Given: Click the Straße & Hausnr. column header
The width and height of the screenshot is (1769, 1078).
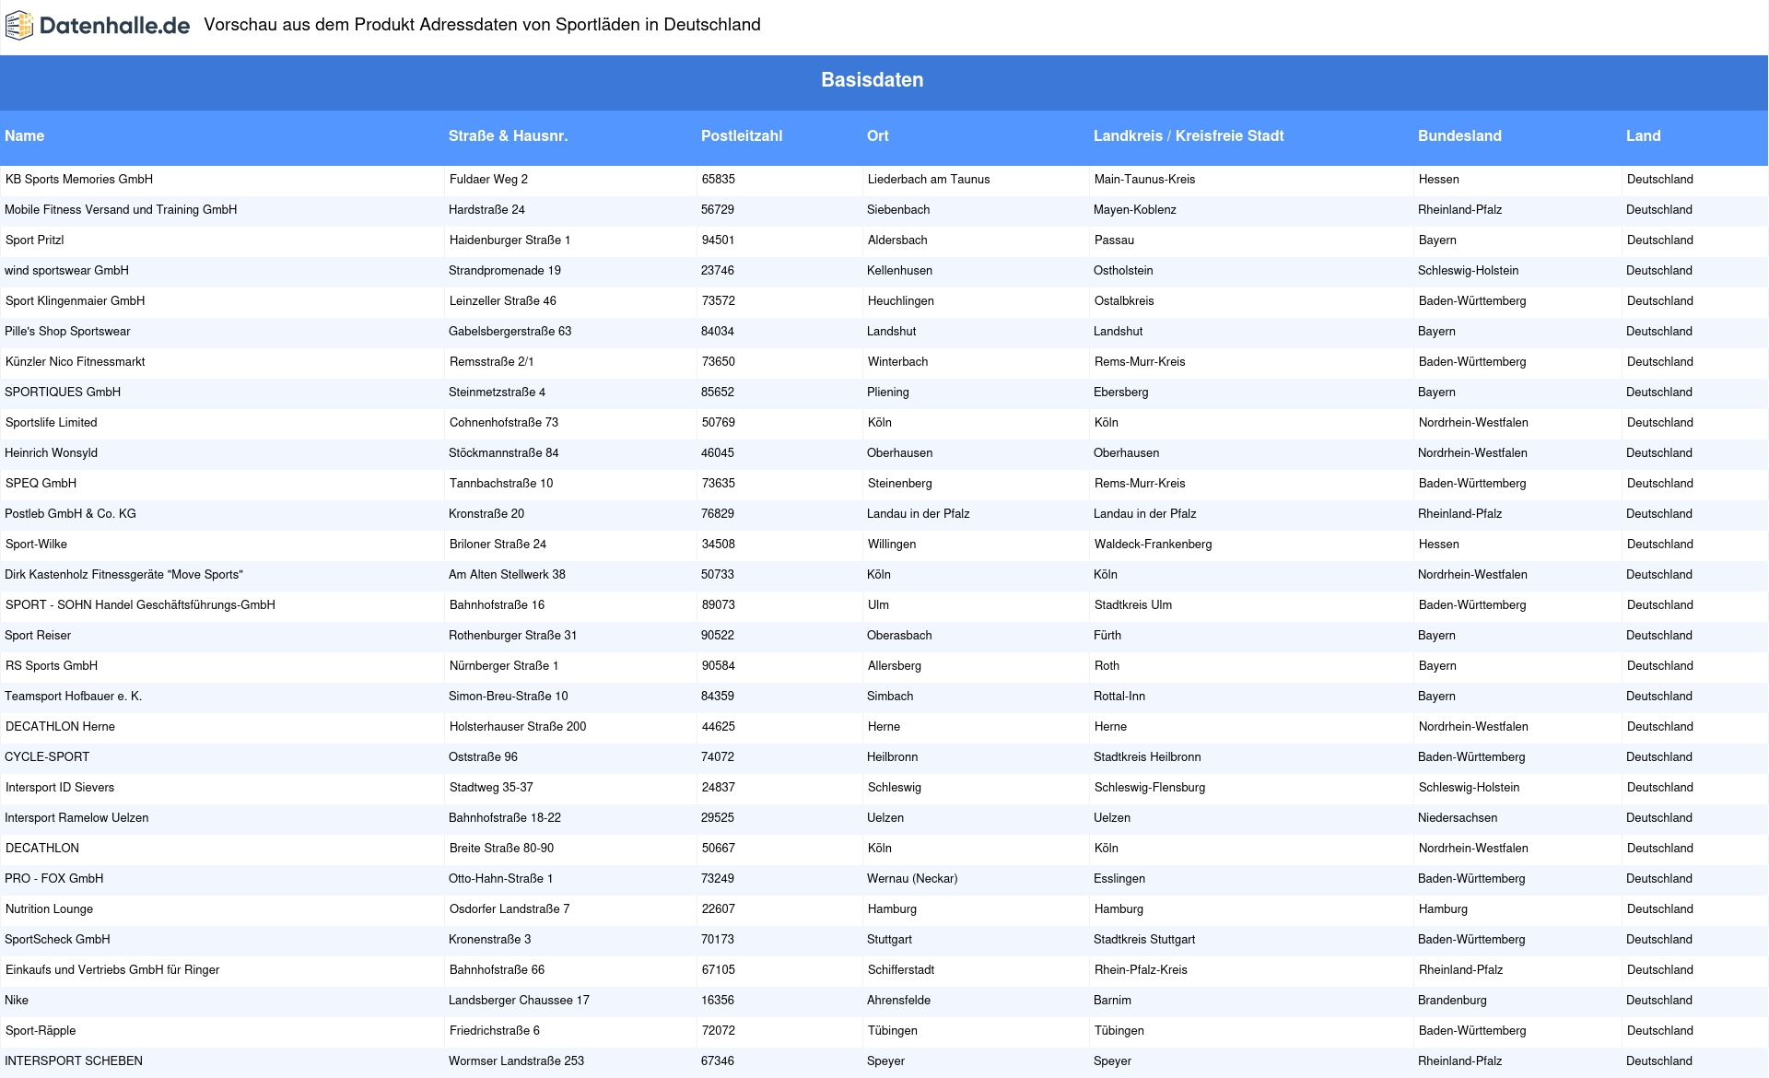Looking at the screenshot, I should click(508, 135).
